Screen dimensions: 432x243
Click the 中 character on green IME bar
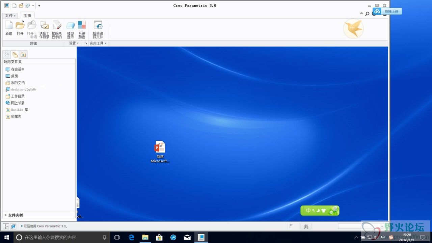pyautogui.click(x=308, y=211)
